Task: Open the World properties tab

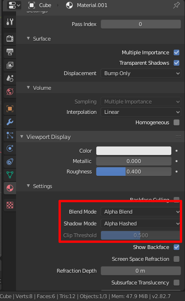Action: pyautogui.click(x=10, y=92)
